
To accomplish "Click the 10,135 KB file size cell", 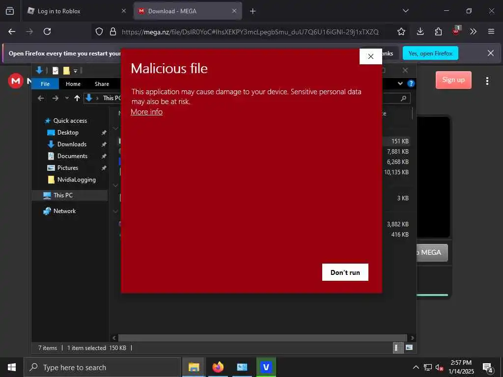I will click(396, 172).
